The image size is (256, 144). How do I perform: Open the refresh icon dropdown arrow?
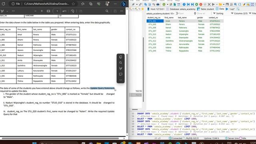click(x=168, y=4)
